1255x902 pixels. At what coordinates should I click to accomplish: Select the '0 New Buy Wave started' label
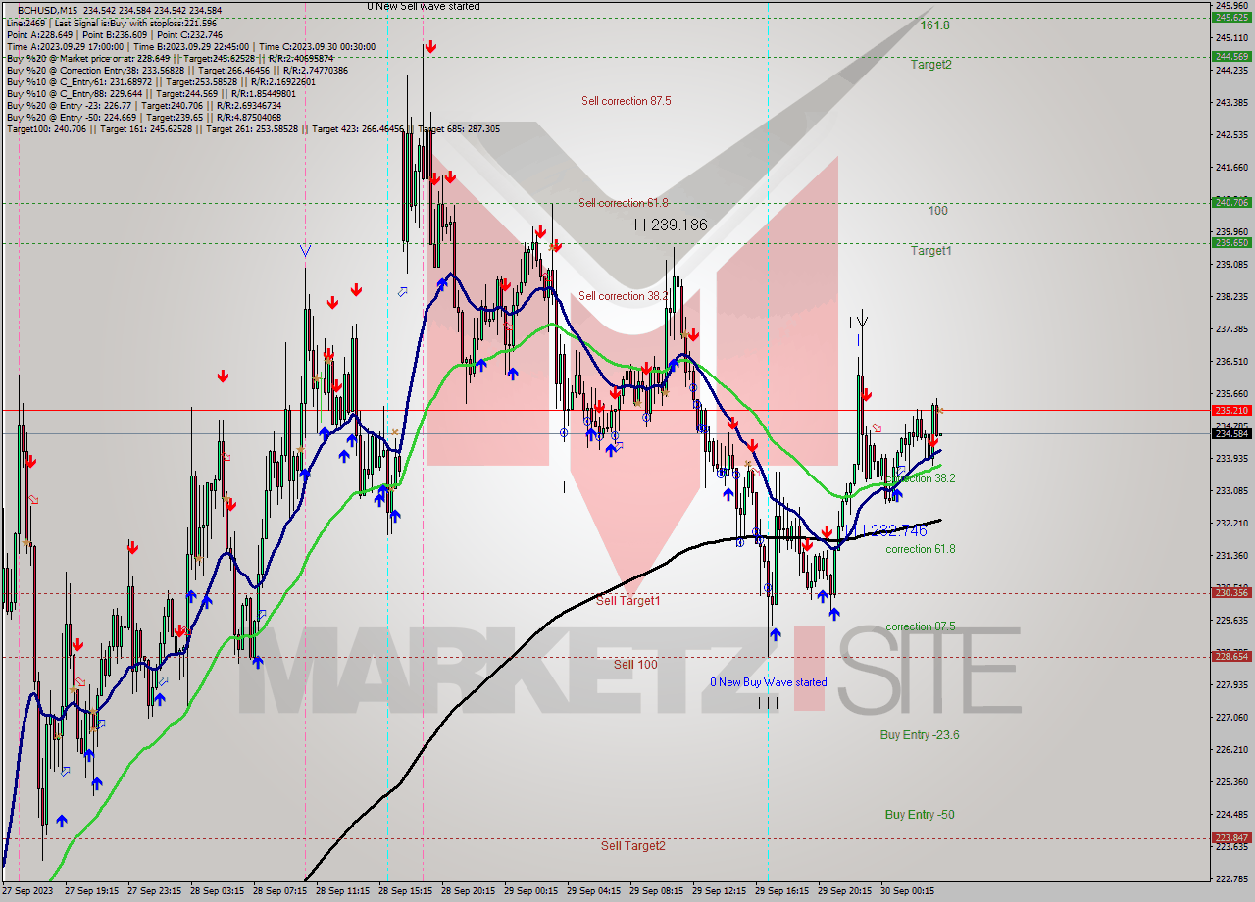pos(769,682)
